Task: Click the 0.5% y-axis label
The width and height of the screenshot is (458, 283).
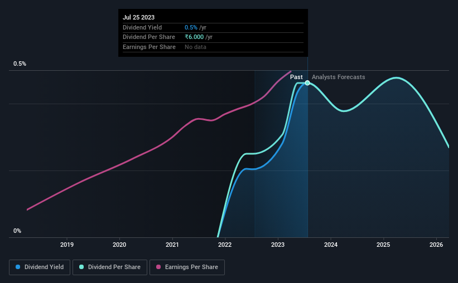Action: 20,64
